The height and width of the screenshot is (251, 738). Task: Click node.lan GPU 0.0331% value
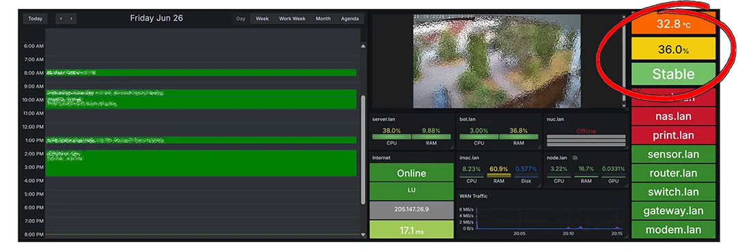coord(613,168)
